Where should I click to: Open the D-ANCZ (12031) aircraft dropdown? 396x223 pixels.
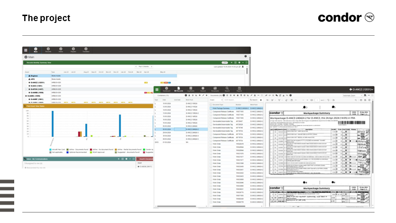pos(361,89)
